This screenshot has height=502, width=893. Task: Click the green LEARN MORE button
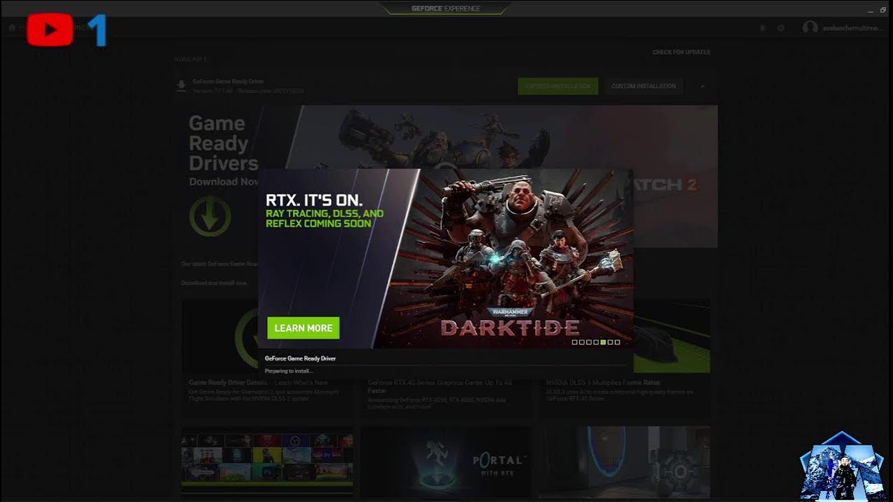coord(303,328)
